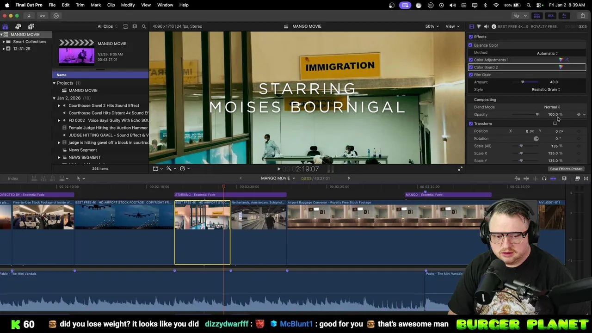Adjust the Scale (All) slider
The height and width of the screenshot is (333, 592).
pos(521,146)
